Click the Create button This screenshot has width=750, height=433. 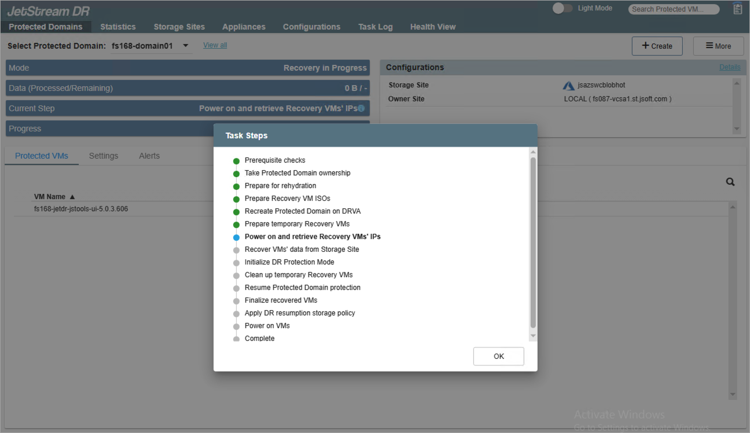(x=657, y=46)
